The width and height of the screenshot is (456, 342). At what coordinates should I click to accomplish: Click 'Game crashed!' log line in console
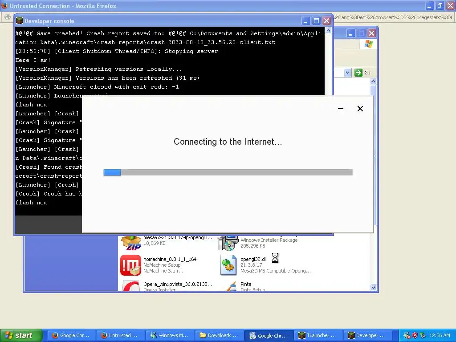168,38
